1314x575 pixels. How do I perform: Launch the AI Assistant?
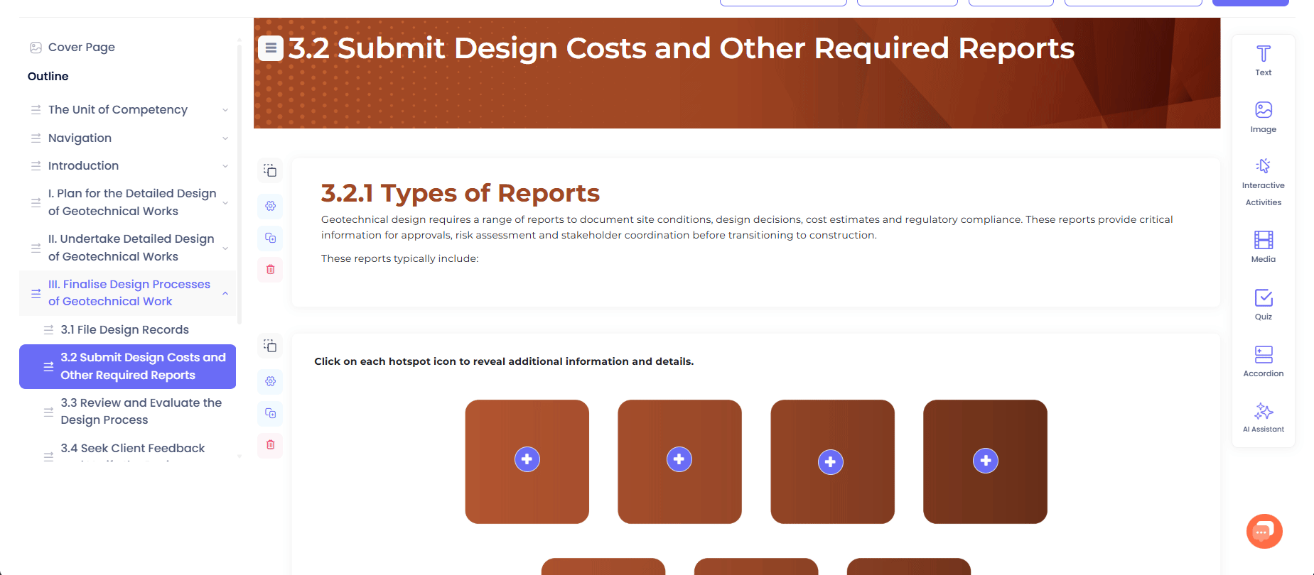pyautogui.click(x=1263, y=417)
